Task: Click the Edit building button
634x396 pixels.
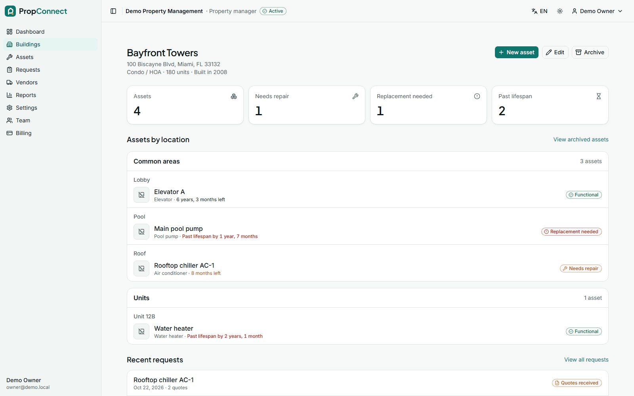Action: (x=555, y=52)
